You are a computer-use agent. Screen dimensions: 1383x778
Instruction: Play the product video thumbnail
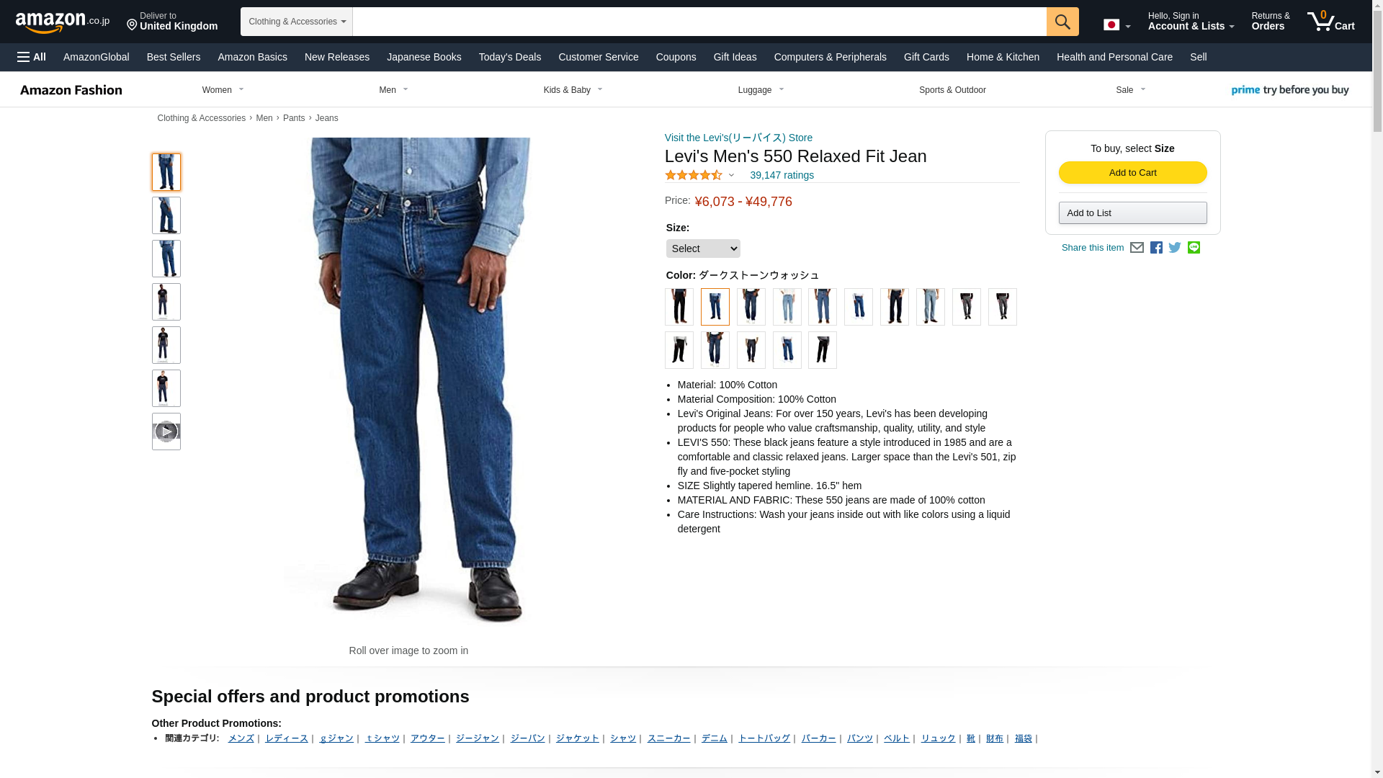[166, 432]
